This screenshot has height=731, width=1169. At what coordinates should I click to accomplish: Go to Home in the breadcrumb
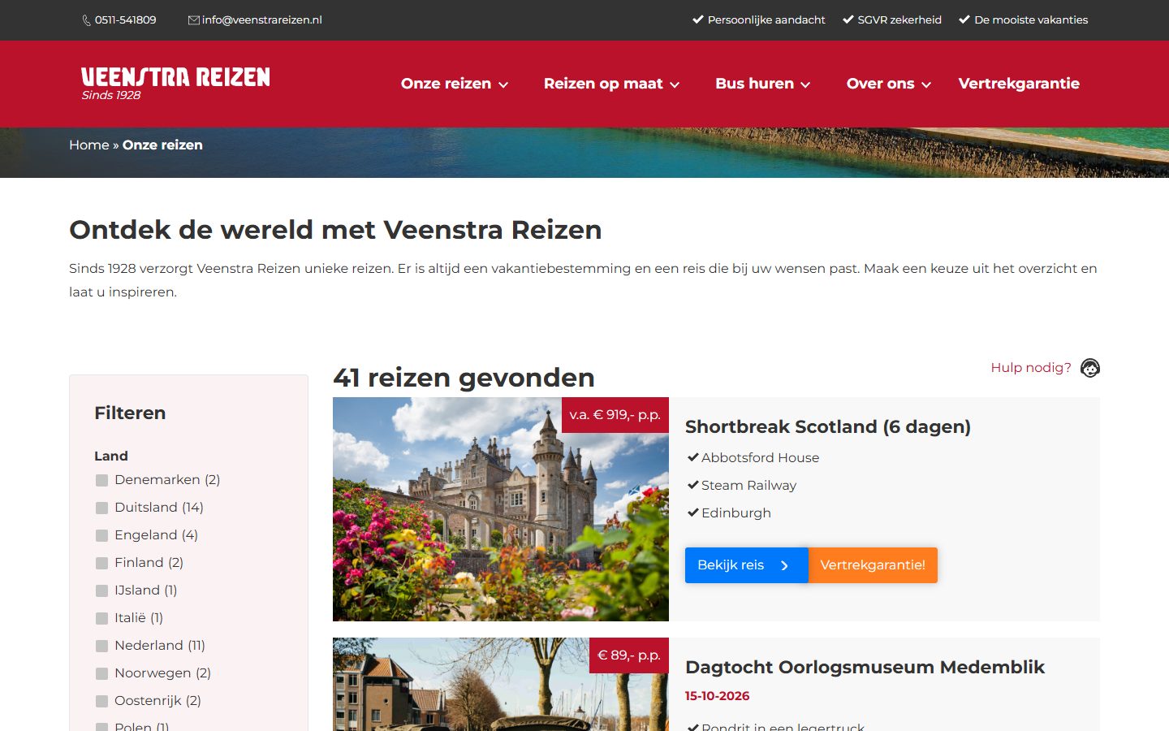(89, 145)
